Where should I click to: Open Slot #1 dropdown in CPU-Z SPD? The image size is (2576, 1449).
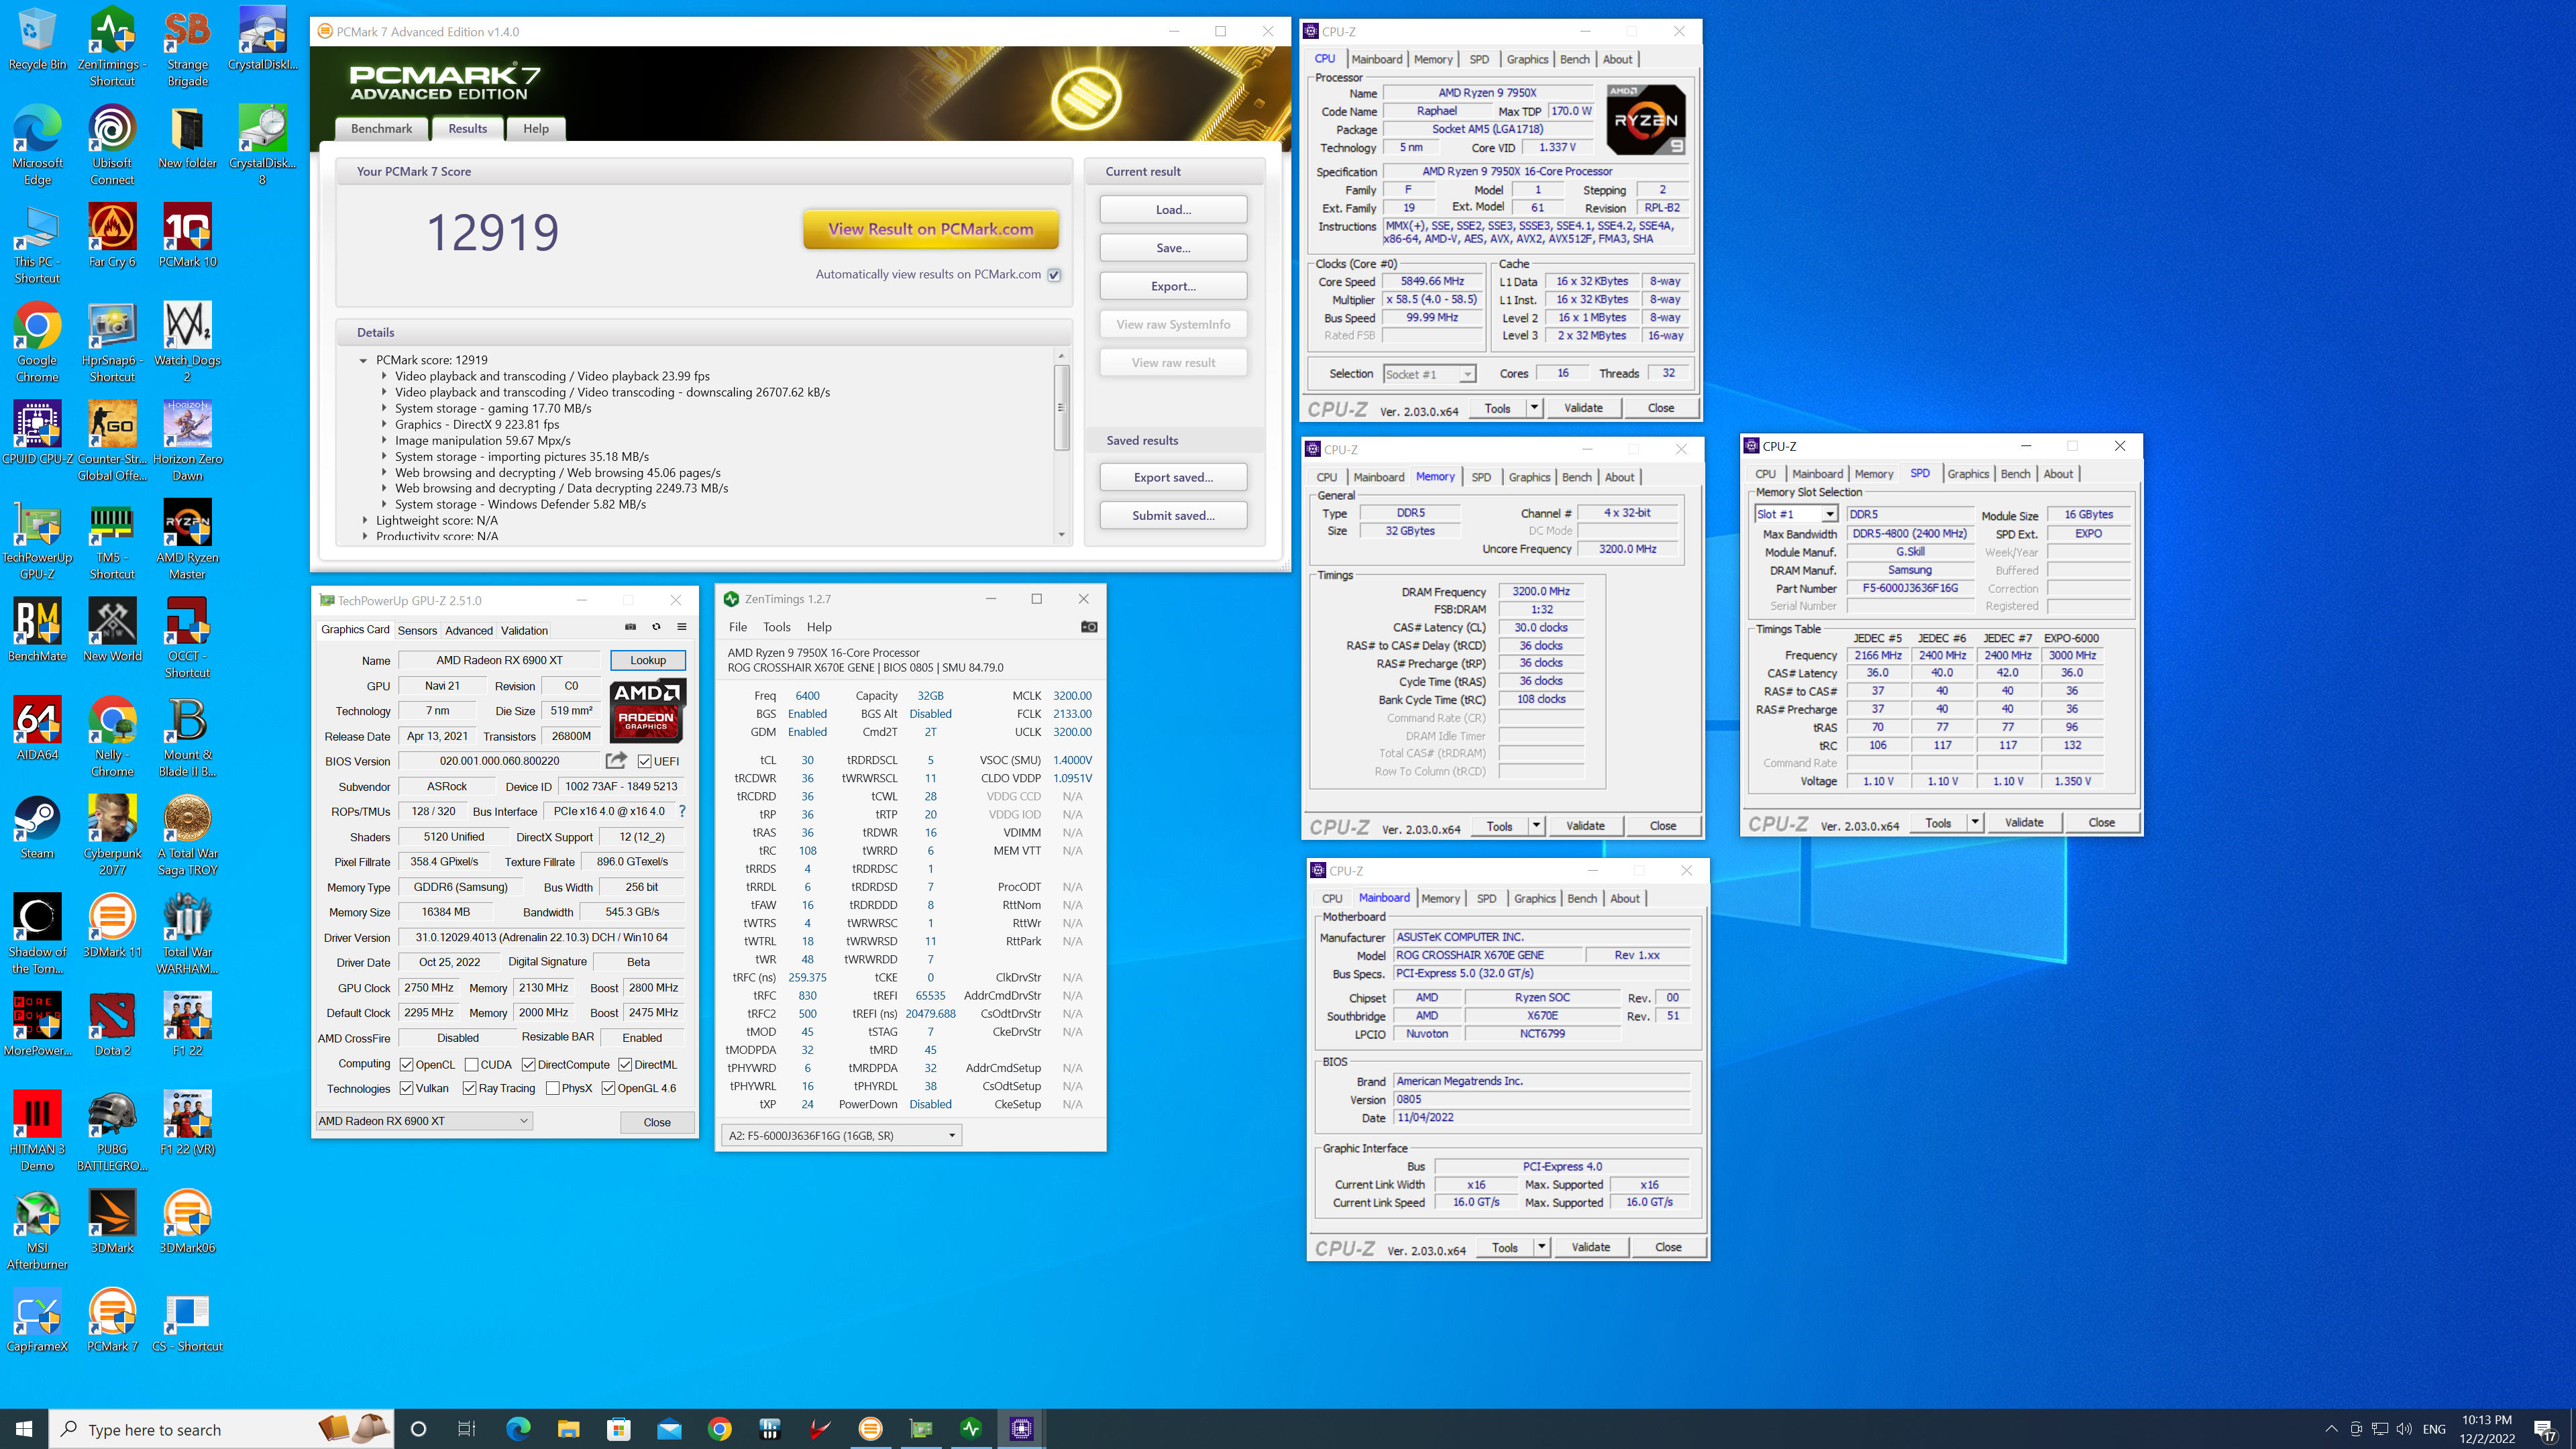[x=1796, y=514]
